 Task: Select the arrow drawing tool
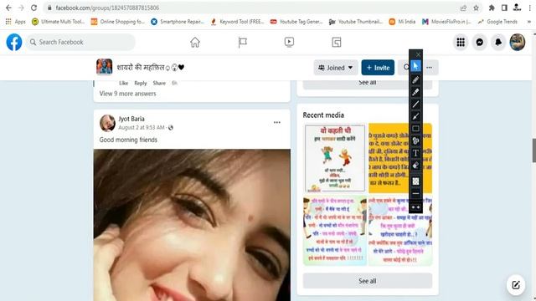pyautogui.click(x=415, y=116)
